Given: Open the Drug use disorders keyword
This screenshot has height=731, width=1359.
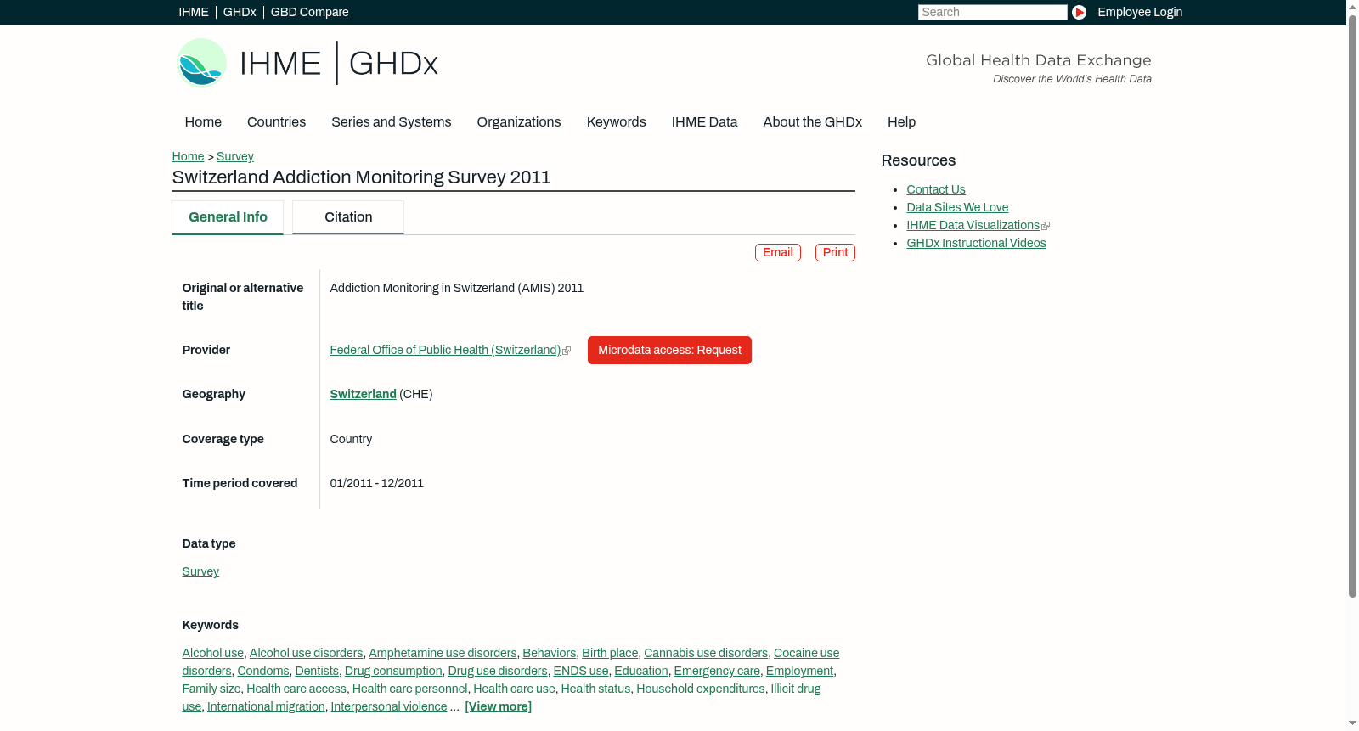Looking at the screenshot, I should [x=498, y=671].
